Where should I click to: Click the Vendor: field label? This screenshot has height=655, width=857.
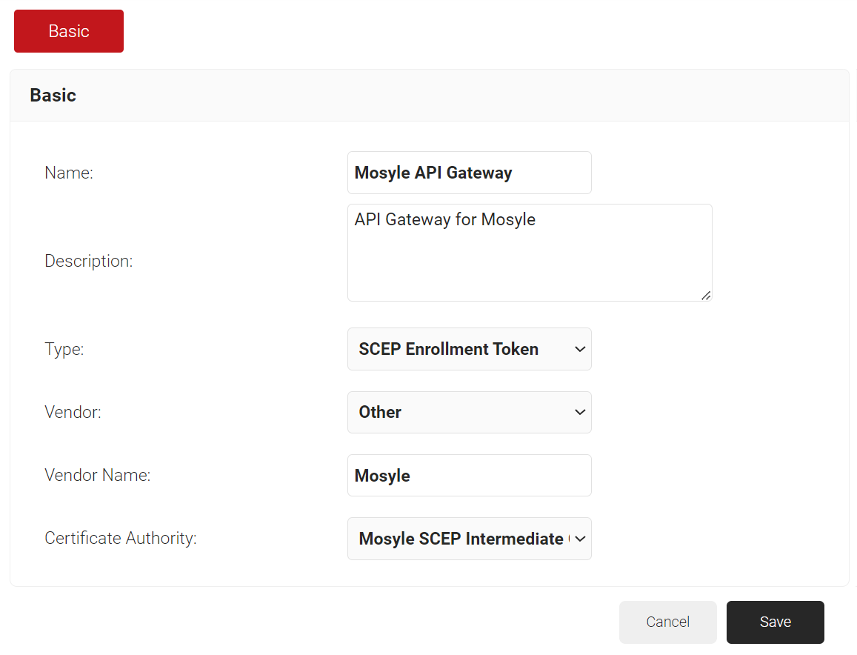pyautogui.click(x=73, y=412)
